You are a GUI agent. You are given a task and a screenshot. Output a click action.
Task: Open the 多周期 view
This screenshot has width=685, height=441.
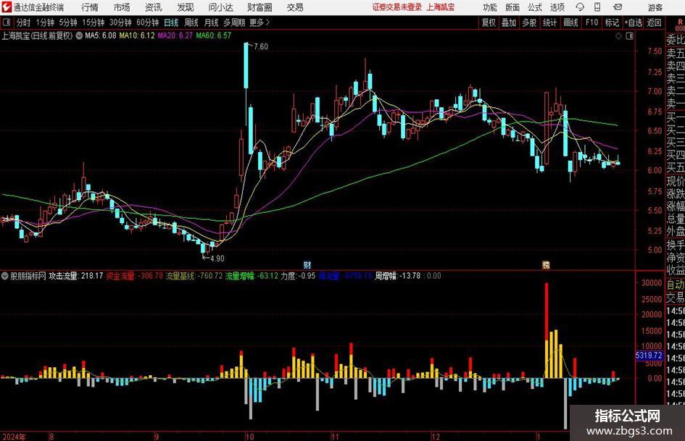(x=234, y=22)
